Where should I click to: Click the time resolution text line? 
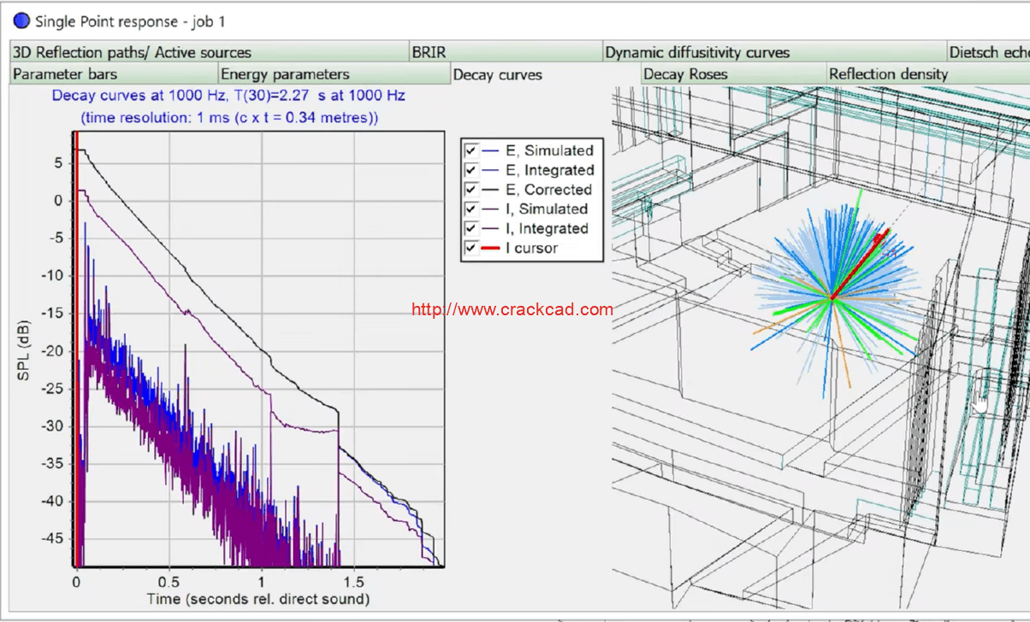[229, 117]
